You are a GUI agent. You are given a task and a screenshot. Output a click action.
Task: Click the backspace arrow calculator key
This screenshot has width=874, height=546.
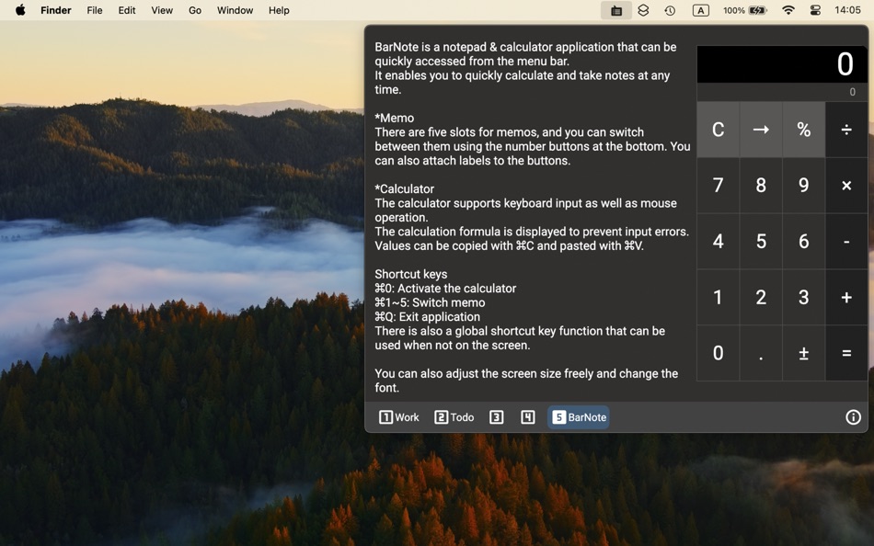tap(761, 130)
